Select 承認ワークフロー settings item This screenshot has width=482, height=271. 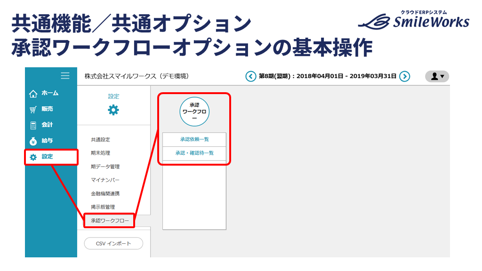[109, 221]
